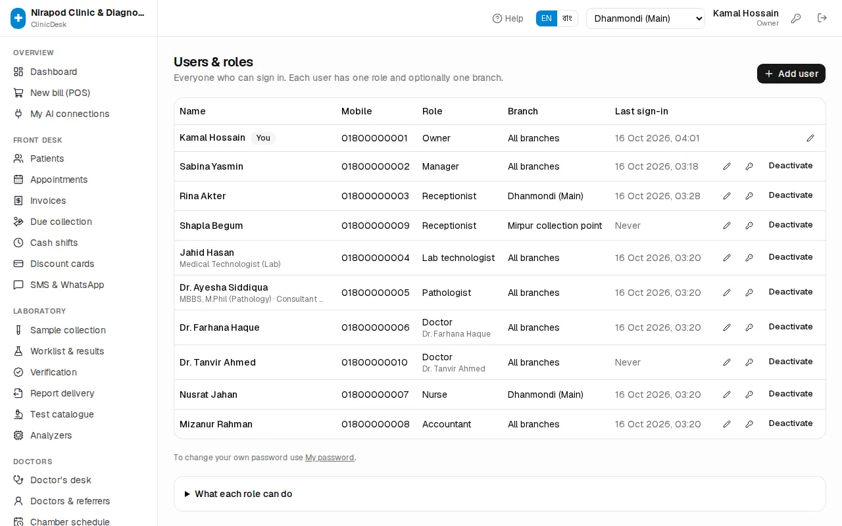842x526 pixels.
Task: Deactivate Nusrat Jahan
Action: 791,394
